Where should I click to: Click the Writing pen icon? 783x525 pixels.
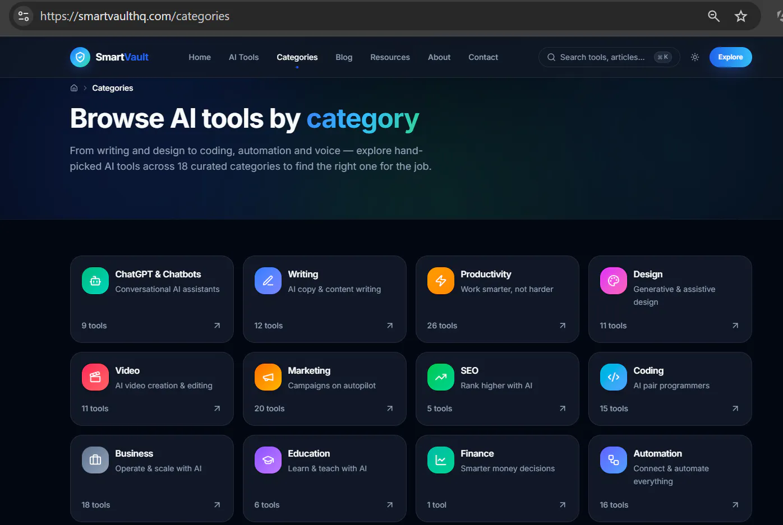click(x=268, y=281)
